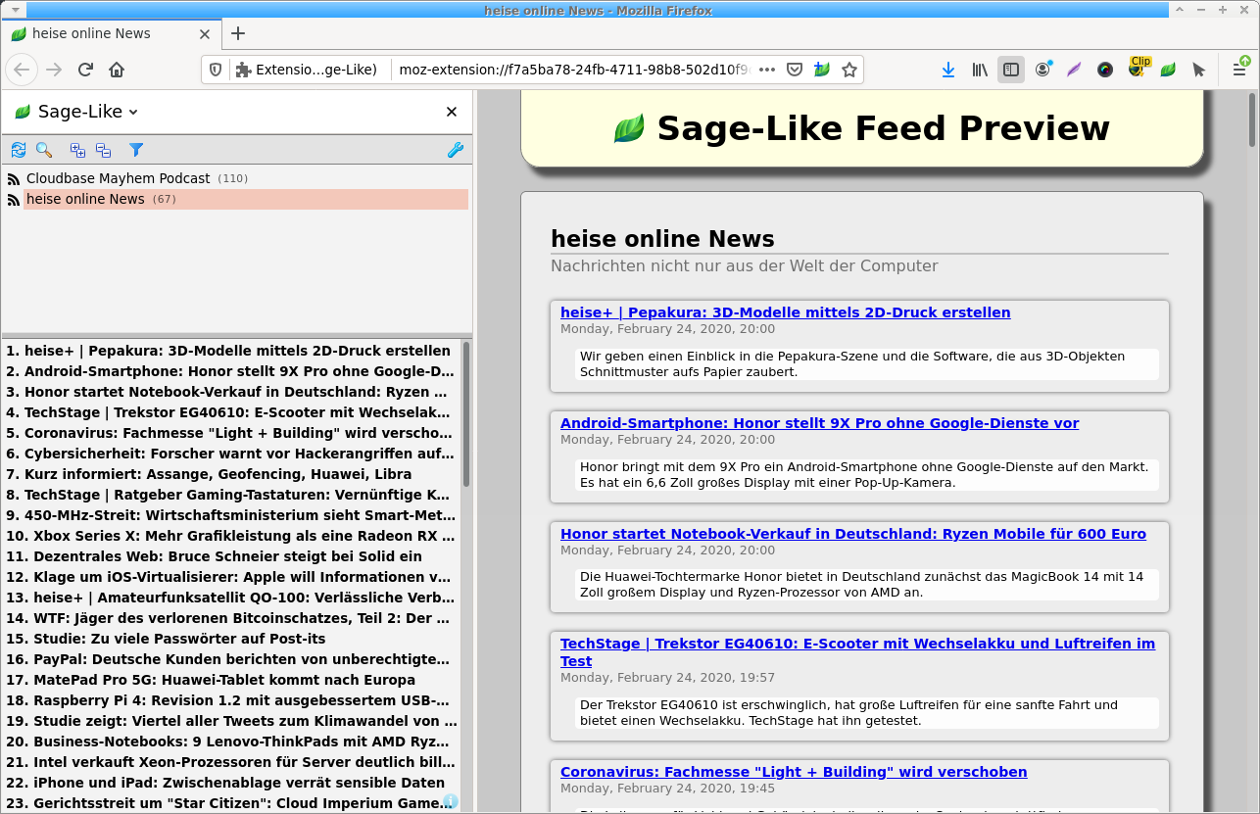Select feed item 1 about Pepakura

(231, 351)
